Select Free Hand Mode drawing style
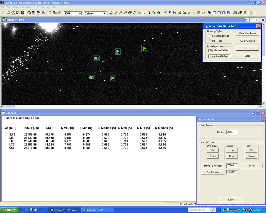The width and height of the screenshot is (266, 213). (x=209, y=36)
